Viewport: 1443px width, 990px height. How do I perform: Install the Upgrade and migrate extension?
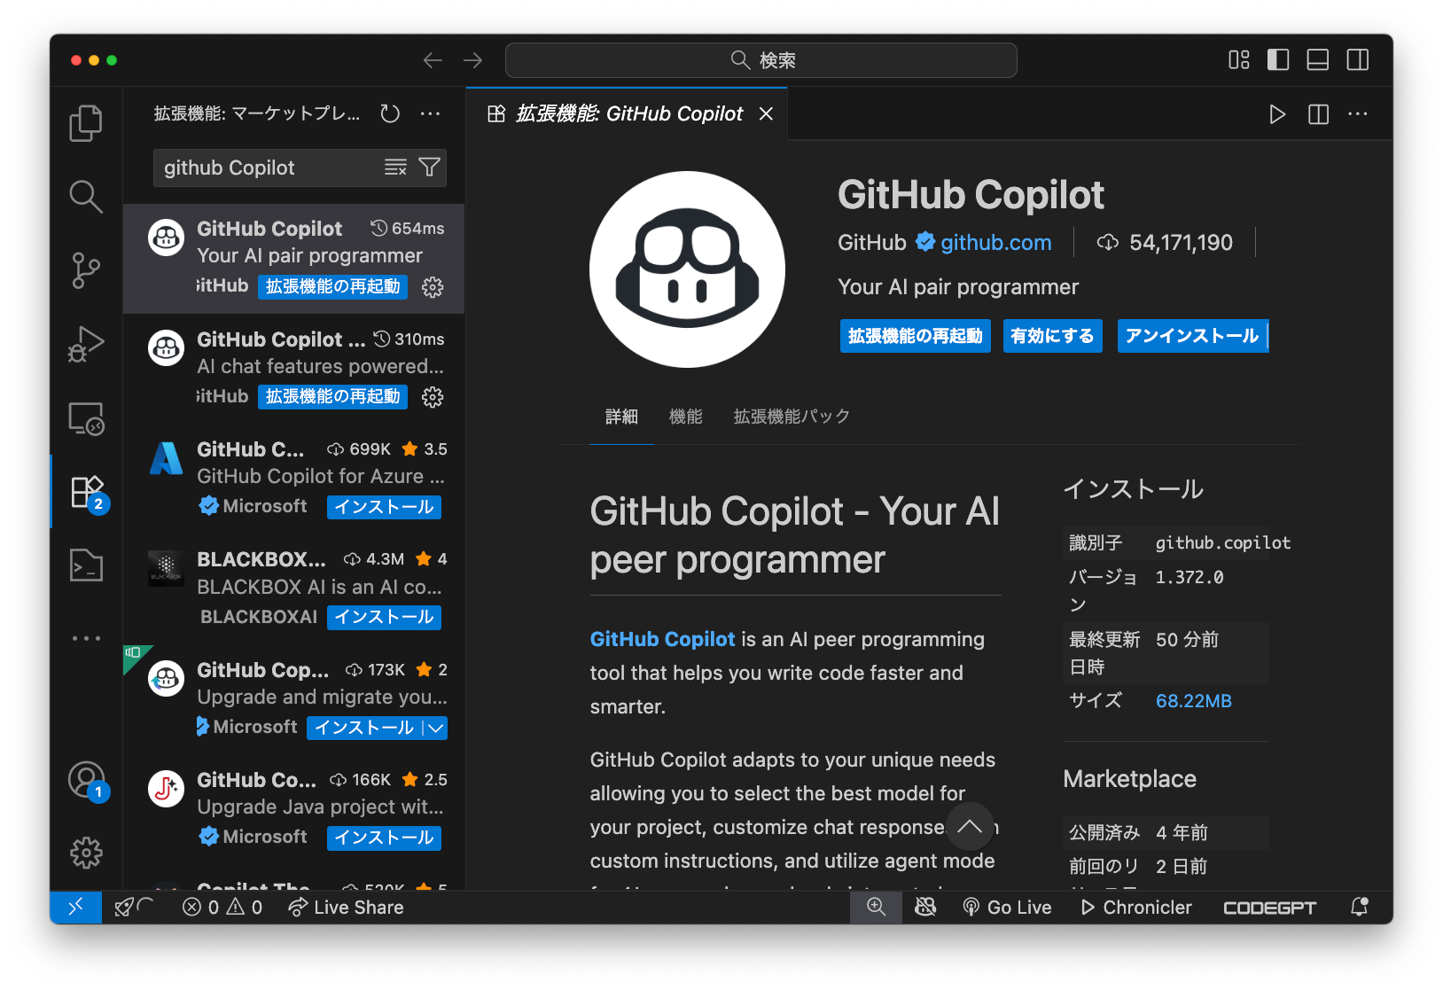pyautogui.click(x=364, y=728)
